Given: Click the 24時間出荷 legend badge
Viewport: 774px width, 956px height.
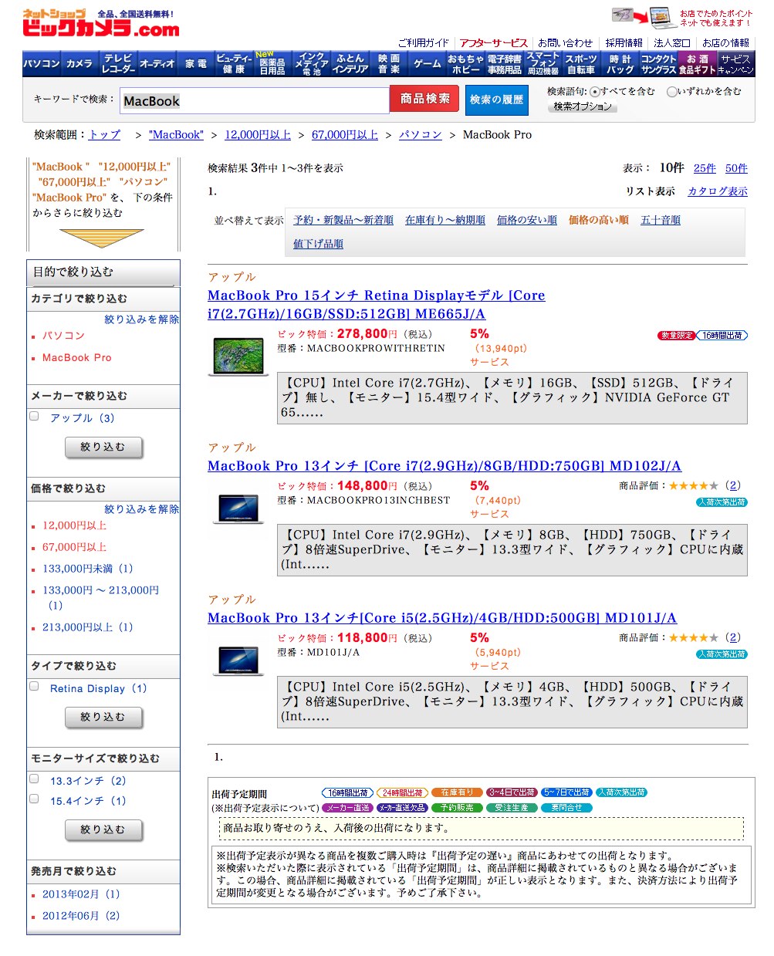Looking at the screenshot, I should (402, 792).
